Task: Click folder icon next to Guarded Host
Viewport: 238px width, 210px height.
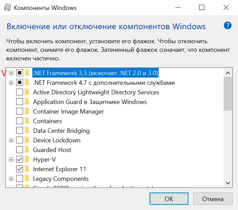Action: coord(27,150)
